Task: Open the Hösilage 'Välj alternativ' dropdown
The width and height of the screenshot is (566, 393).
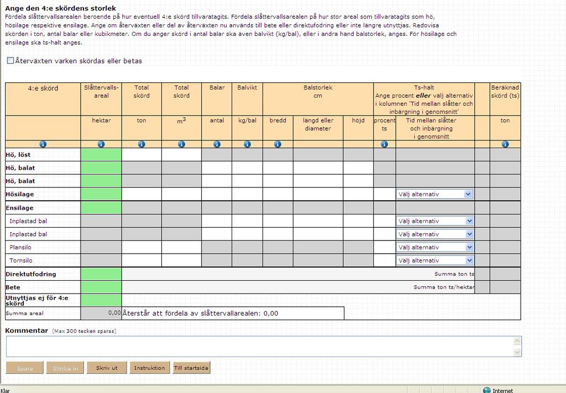Action: pyautogui.click(x=435, y=194)
